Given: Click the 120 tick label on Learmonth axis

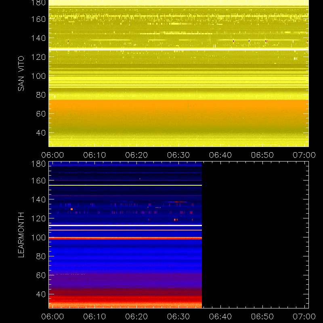Looking at the screenshot, I should [38, 218].
